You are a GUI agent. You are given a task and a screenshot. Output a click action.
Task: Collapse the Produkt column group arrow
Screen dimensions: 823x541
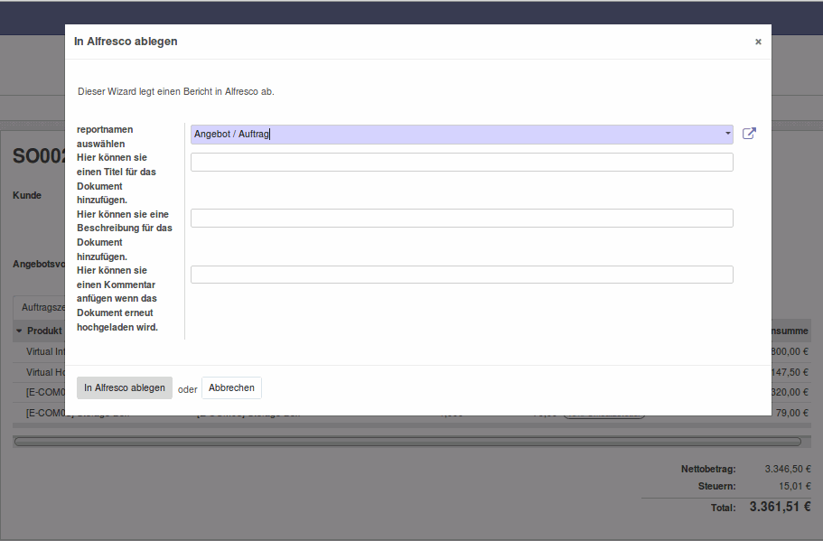coord(19,331)
